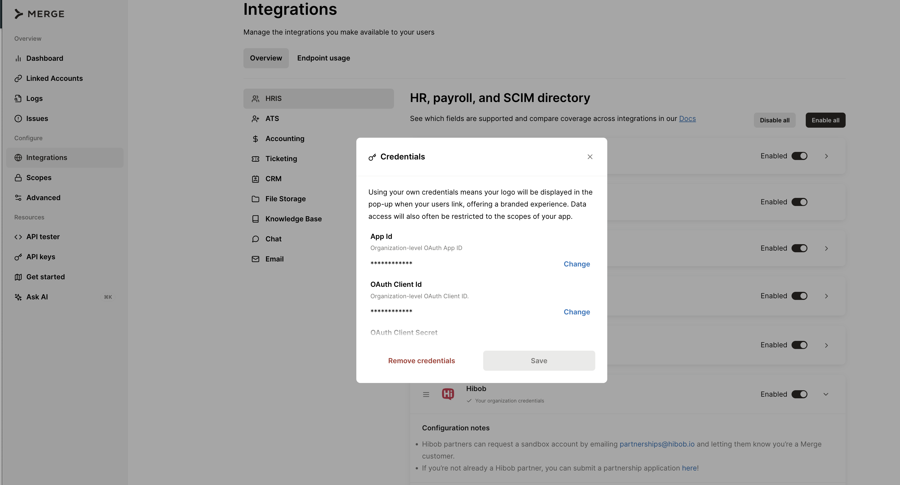Select the ATS category person-plus icon
Image resolution: width=900 pixels, height=485 pixels.
[255, 119]
